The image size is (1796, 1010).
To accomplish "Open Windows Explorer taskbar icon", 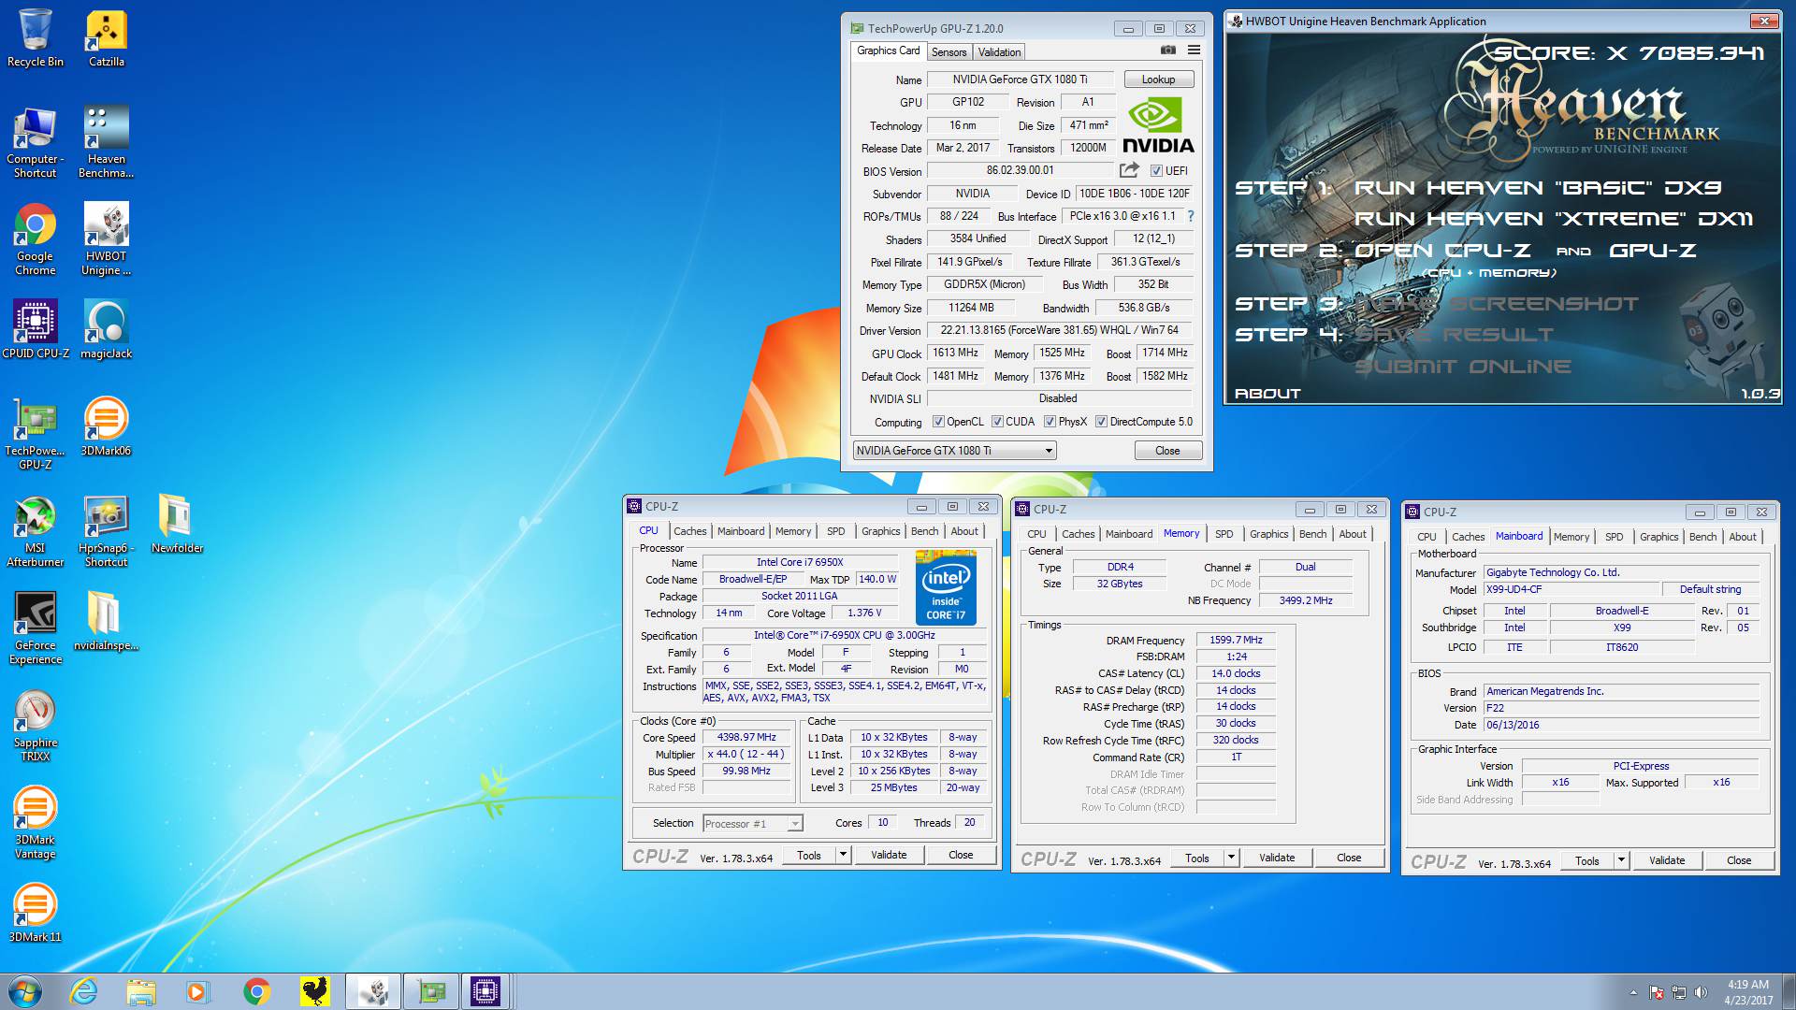I will (x=141, y=991).
